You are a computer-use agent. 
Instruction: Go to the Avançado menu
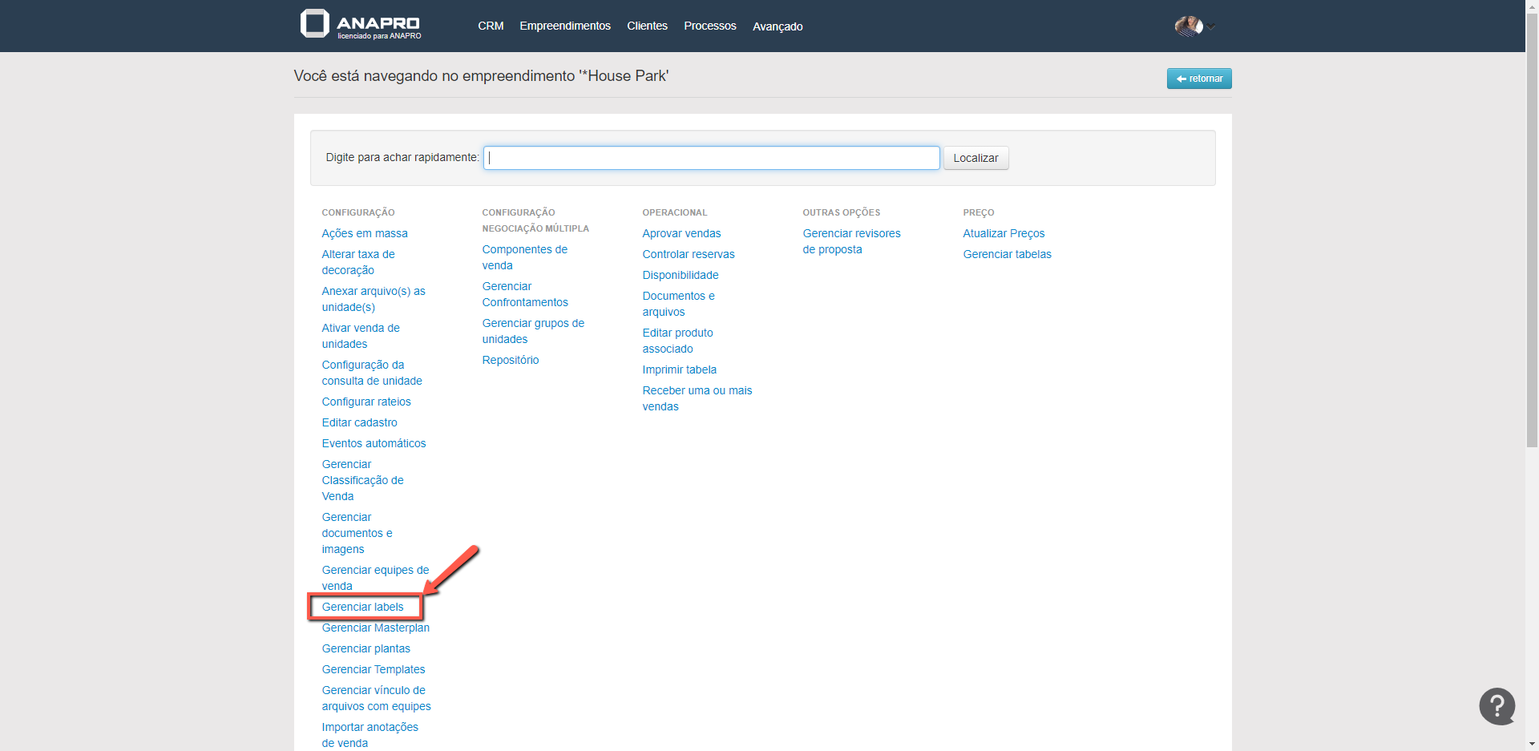click(777, 26)
